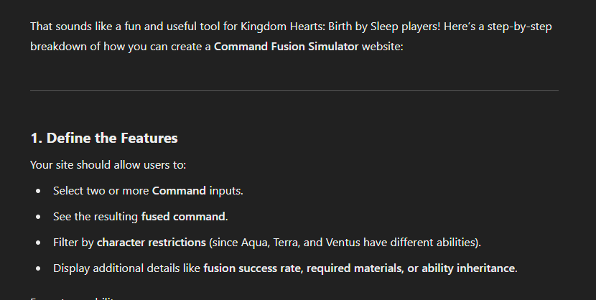Click the partially cut-off text line at bottom
The image size is (596, 300).
73,298
